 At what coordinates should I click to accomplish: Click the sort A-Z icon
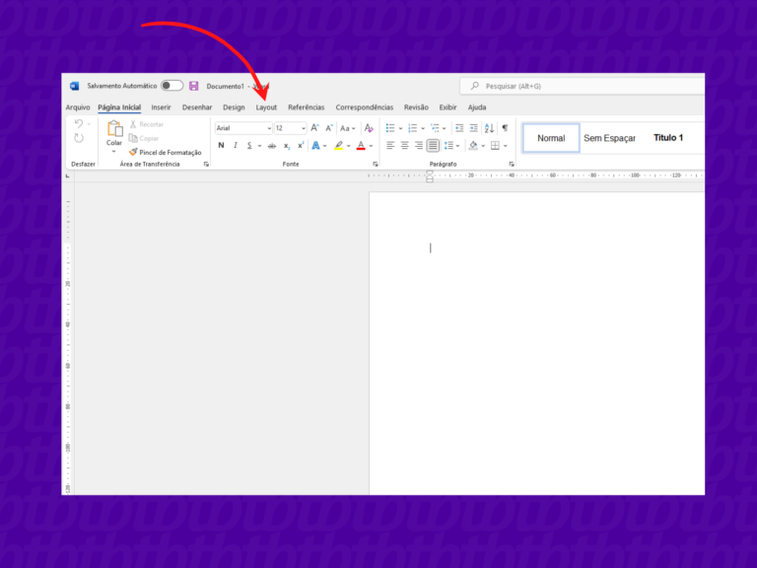point(489,128)
